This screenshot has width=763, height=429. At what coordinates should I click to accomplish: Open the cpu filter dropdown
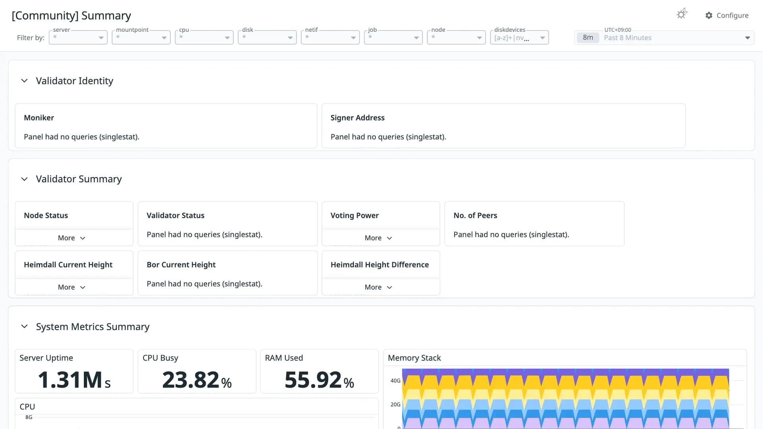pos(204,37)
